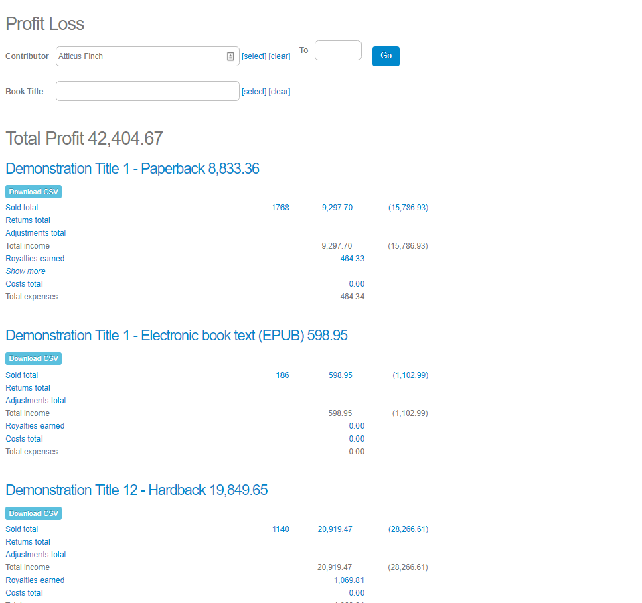Click the Book Title input field

[147, 91]
